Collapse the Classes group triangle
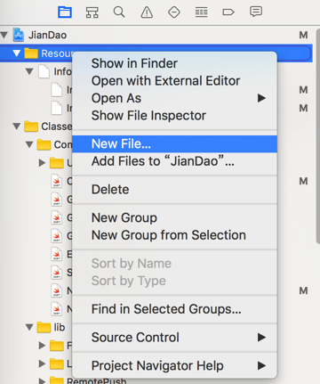 pyautogui.click(x=17, y=127)
